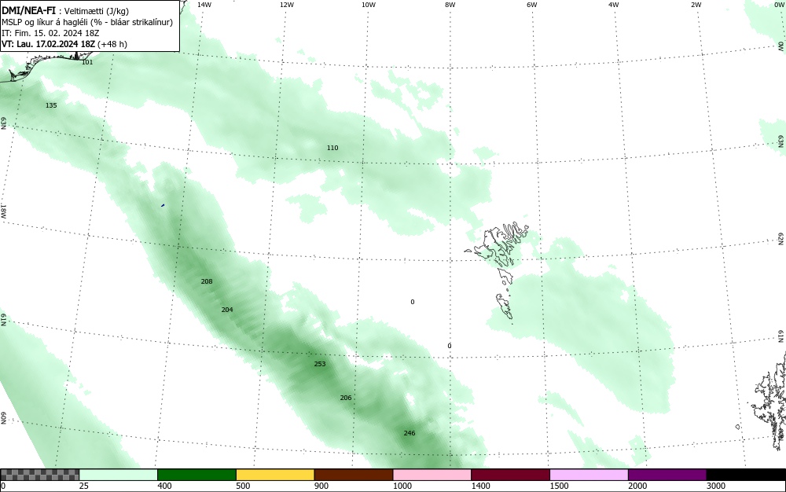Click the yellow 500–900 legend swatch
786x492 pixels.
click(275, 475)
